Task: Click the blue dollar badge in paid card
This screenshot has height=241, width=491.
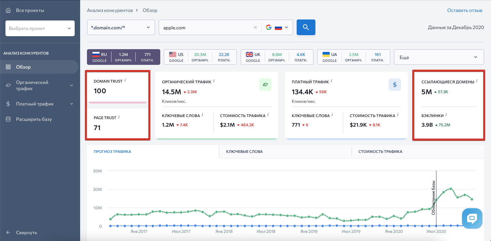Action: 395,85
